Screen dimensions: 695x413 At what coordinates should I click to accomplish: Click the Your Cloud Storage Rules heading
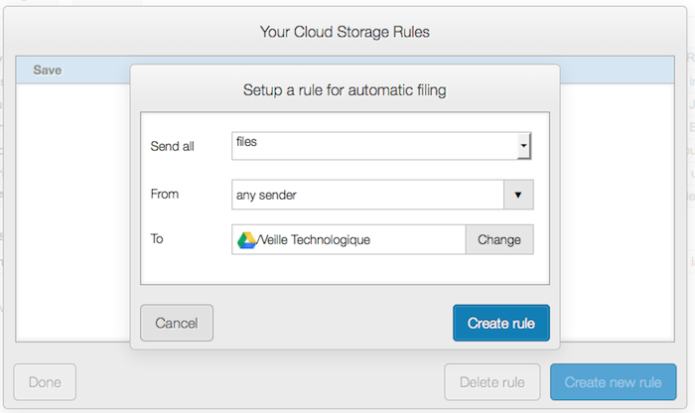(345, 32)
